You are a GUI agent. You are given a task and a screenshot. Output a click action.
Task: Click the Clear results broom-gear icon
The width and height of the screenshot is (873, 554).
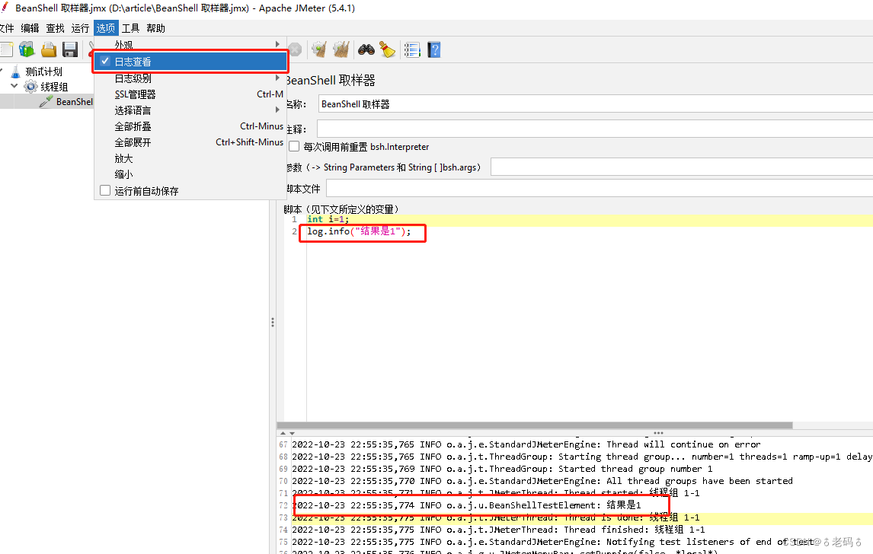point(318,49)
